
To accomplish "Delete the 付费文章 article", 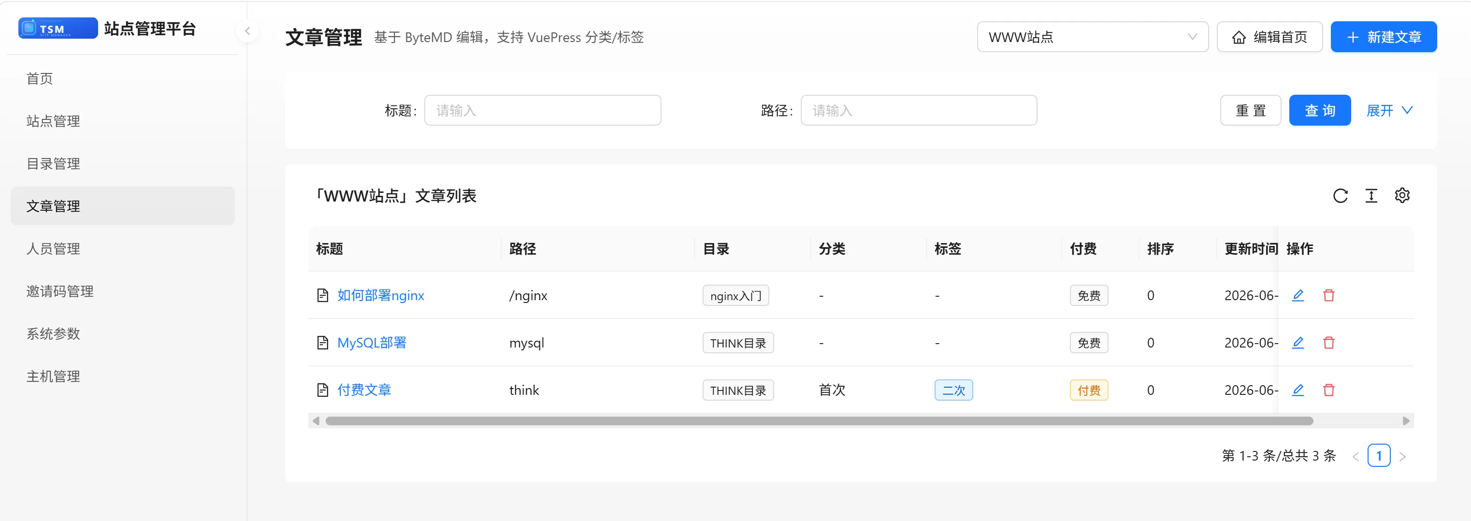I will pyautogui.click(x=1329, y=390).
